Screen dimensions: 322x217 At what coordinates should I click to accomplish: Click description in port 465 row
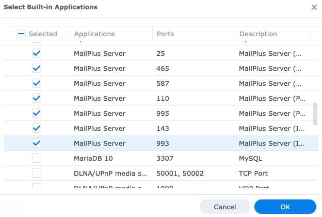click(270, 69)
